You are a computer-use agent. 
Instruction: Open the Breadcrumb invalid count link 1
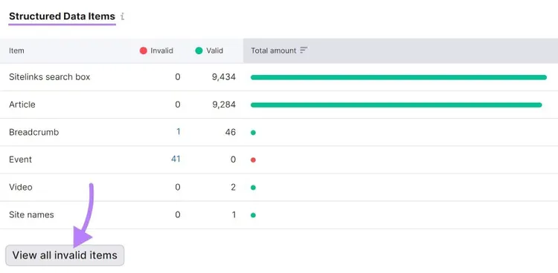point(179,132)
